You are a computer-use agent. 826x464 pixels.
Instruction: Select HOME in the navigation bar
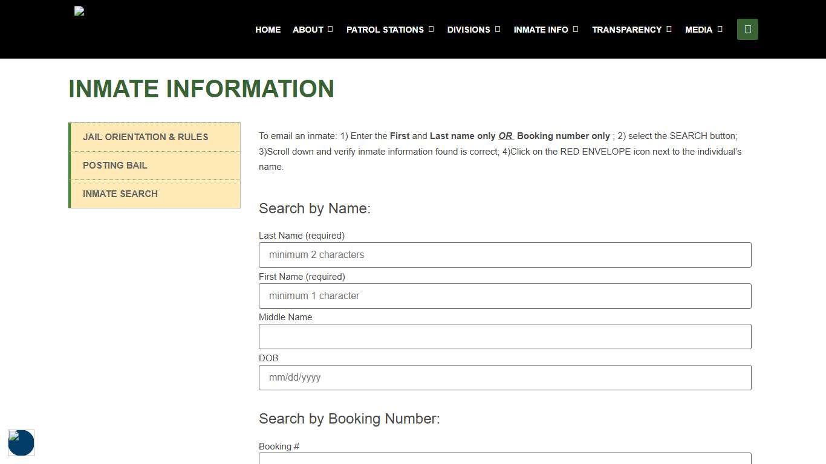point(268,29)
